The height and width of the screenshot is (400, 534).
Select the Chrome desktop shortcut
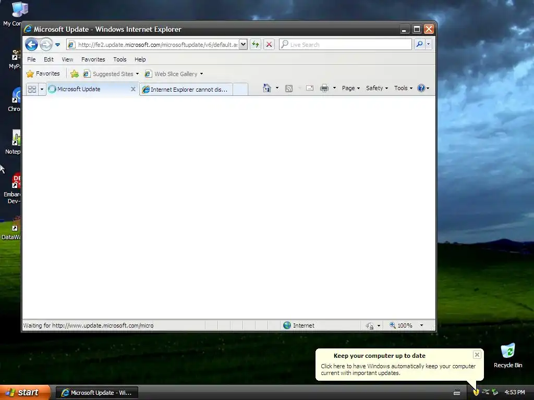pyautogui.click(x=14, y=99)
